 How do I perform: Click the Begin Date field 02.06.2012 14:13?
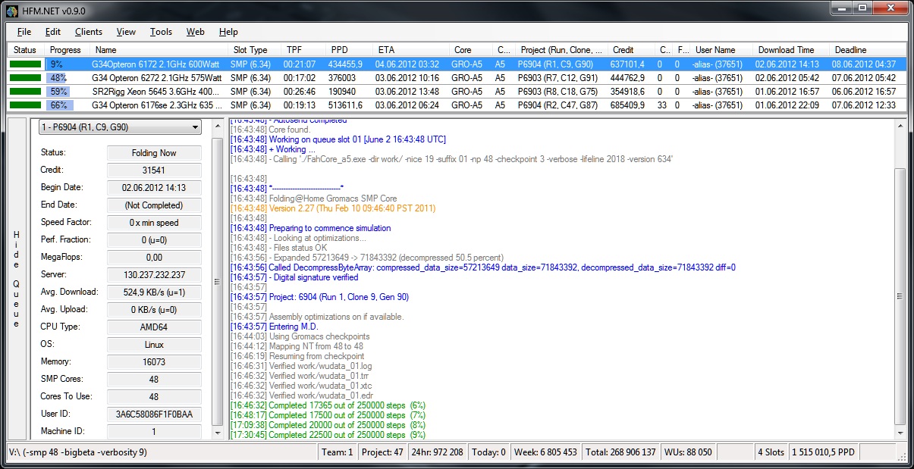[x=154, y=188]
